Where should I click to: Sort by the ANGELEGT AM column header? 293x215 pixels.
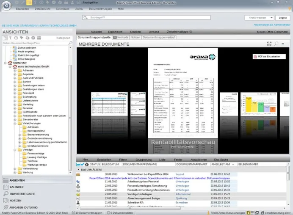[222, 164]
